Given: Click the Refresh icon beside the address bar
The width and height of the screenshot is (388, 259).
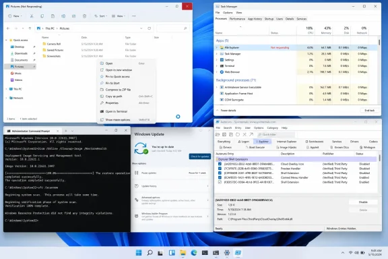Looking at the screenshot, I should point(150,28).
